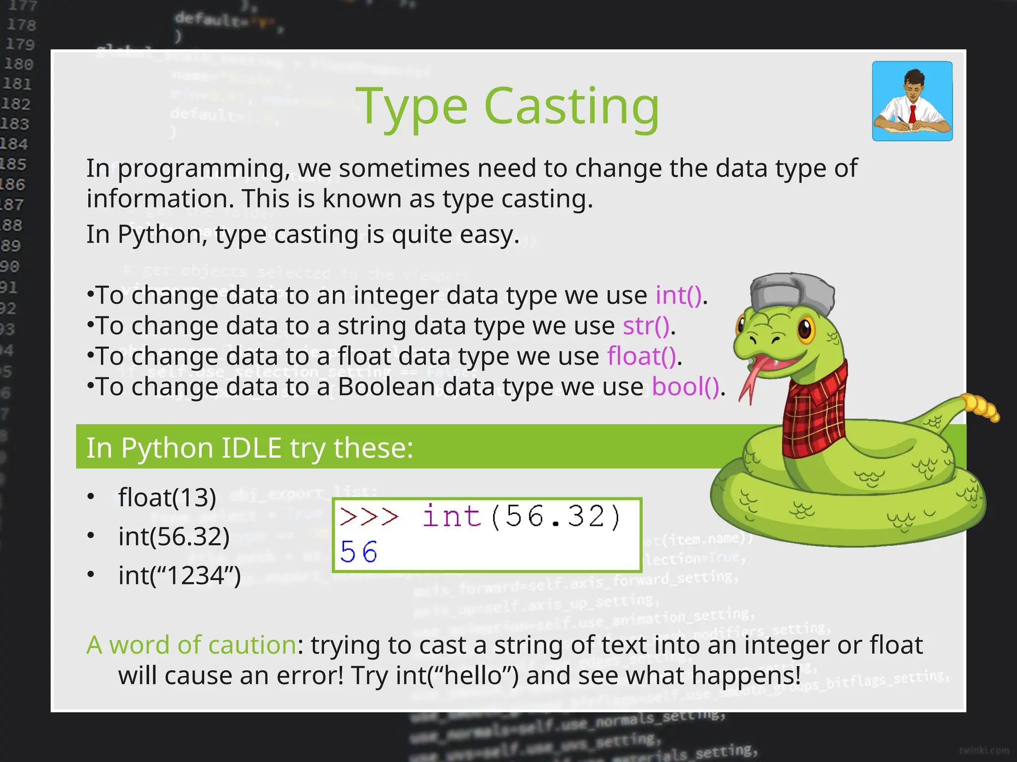Click the green 'A word of caution' text
The width and height of the screenshot is (1017, 762).
(192, 645)
